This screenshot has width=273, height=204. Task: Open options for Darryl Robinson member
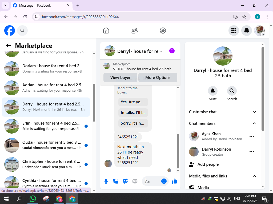click(x=252, y=152)
